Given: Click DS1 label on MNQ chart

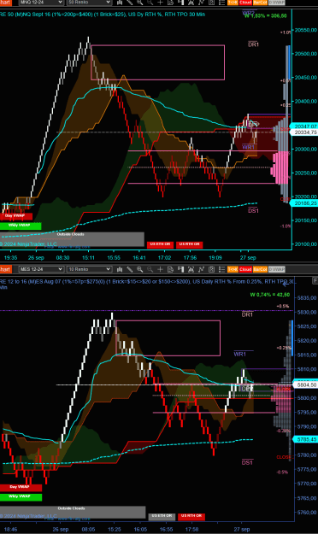Looking at the screenshot, I should click(253, 210).
